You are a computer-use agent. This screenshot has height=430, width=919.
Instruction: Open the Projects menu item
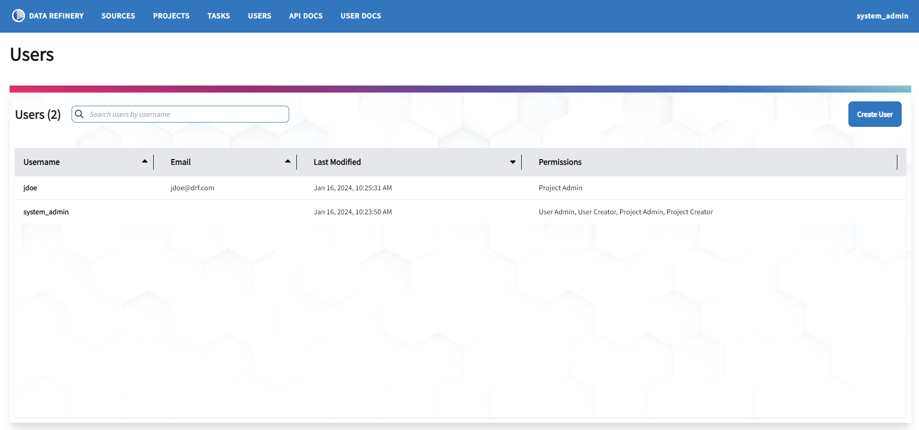171,16
